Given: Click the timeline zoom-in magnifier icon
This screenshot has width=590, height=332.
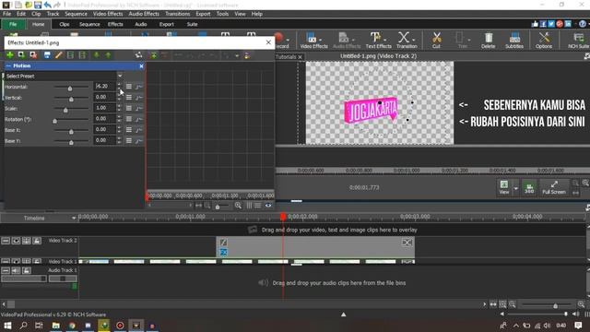Looking at the screenshot, I should [x=582, y=304].
